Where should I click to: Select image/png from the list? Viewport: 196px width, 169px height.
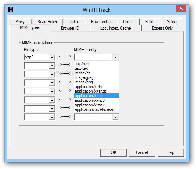97,82
